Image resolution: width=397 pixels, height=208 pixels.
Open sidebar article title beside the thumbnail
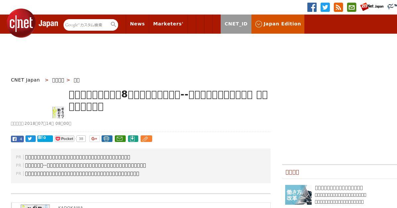pos(339,188)
